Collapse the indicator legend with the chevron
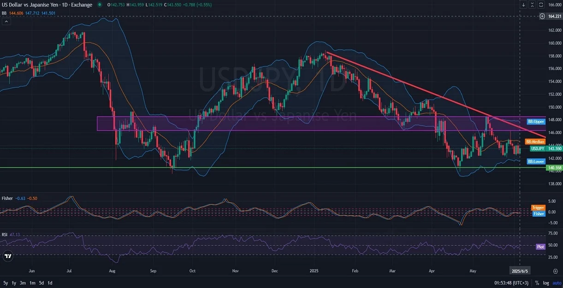Viewport: 563px width, 288px height. point(6,21)
